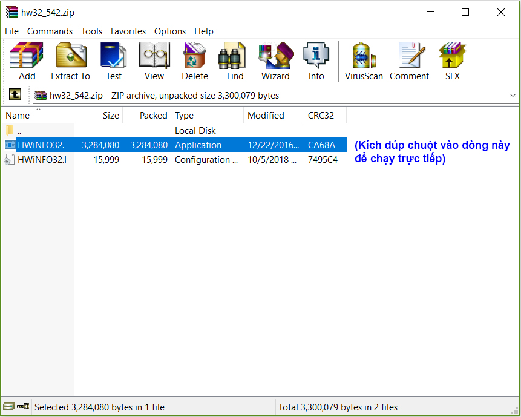Image resolution: width=521 pixels, height=417 pixels.
Task: Click the 'Local Disk' type cell
Action: click(x=195, y=131)
